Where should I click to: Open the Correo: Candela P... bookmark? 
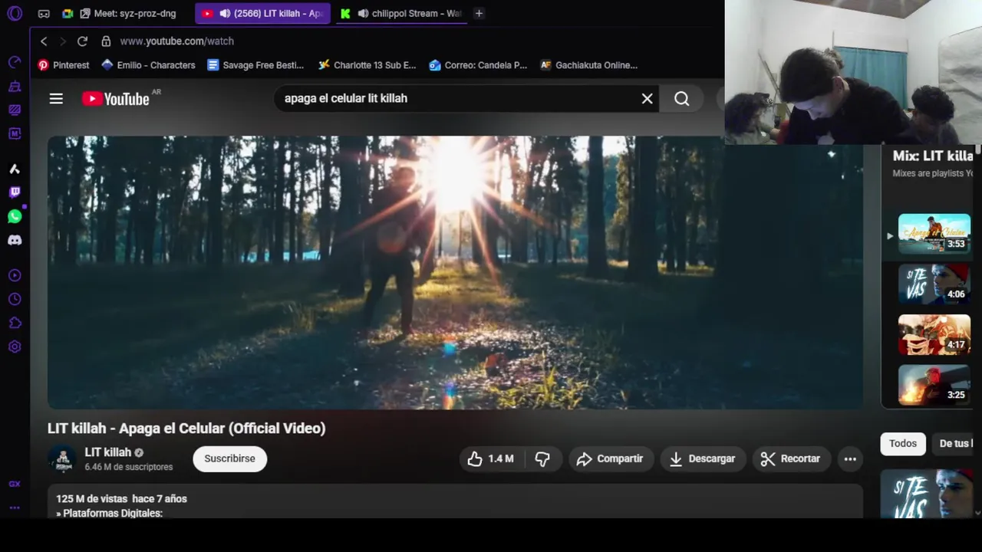(478, 65)
